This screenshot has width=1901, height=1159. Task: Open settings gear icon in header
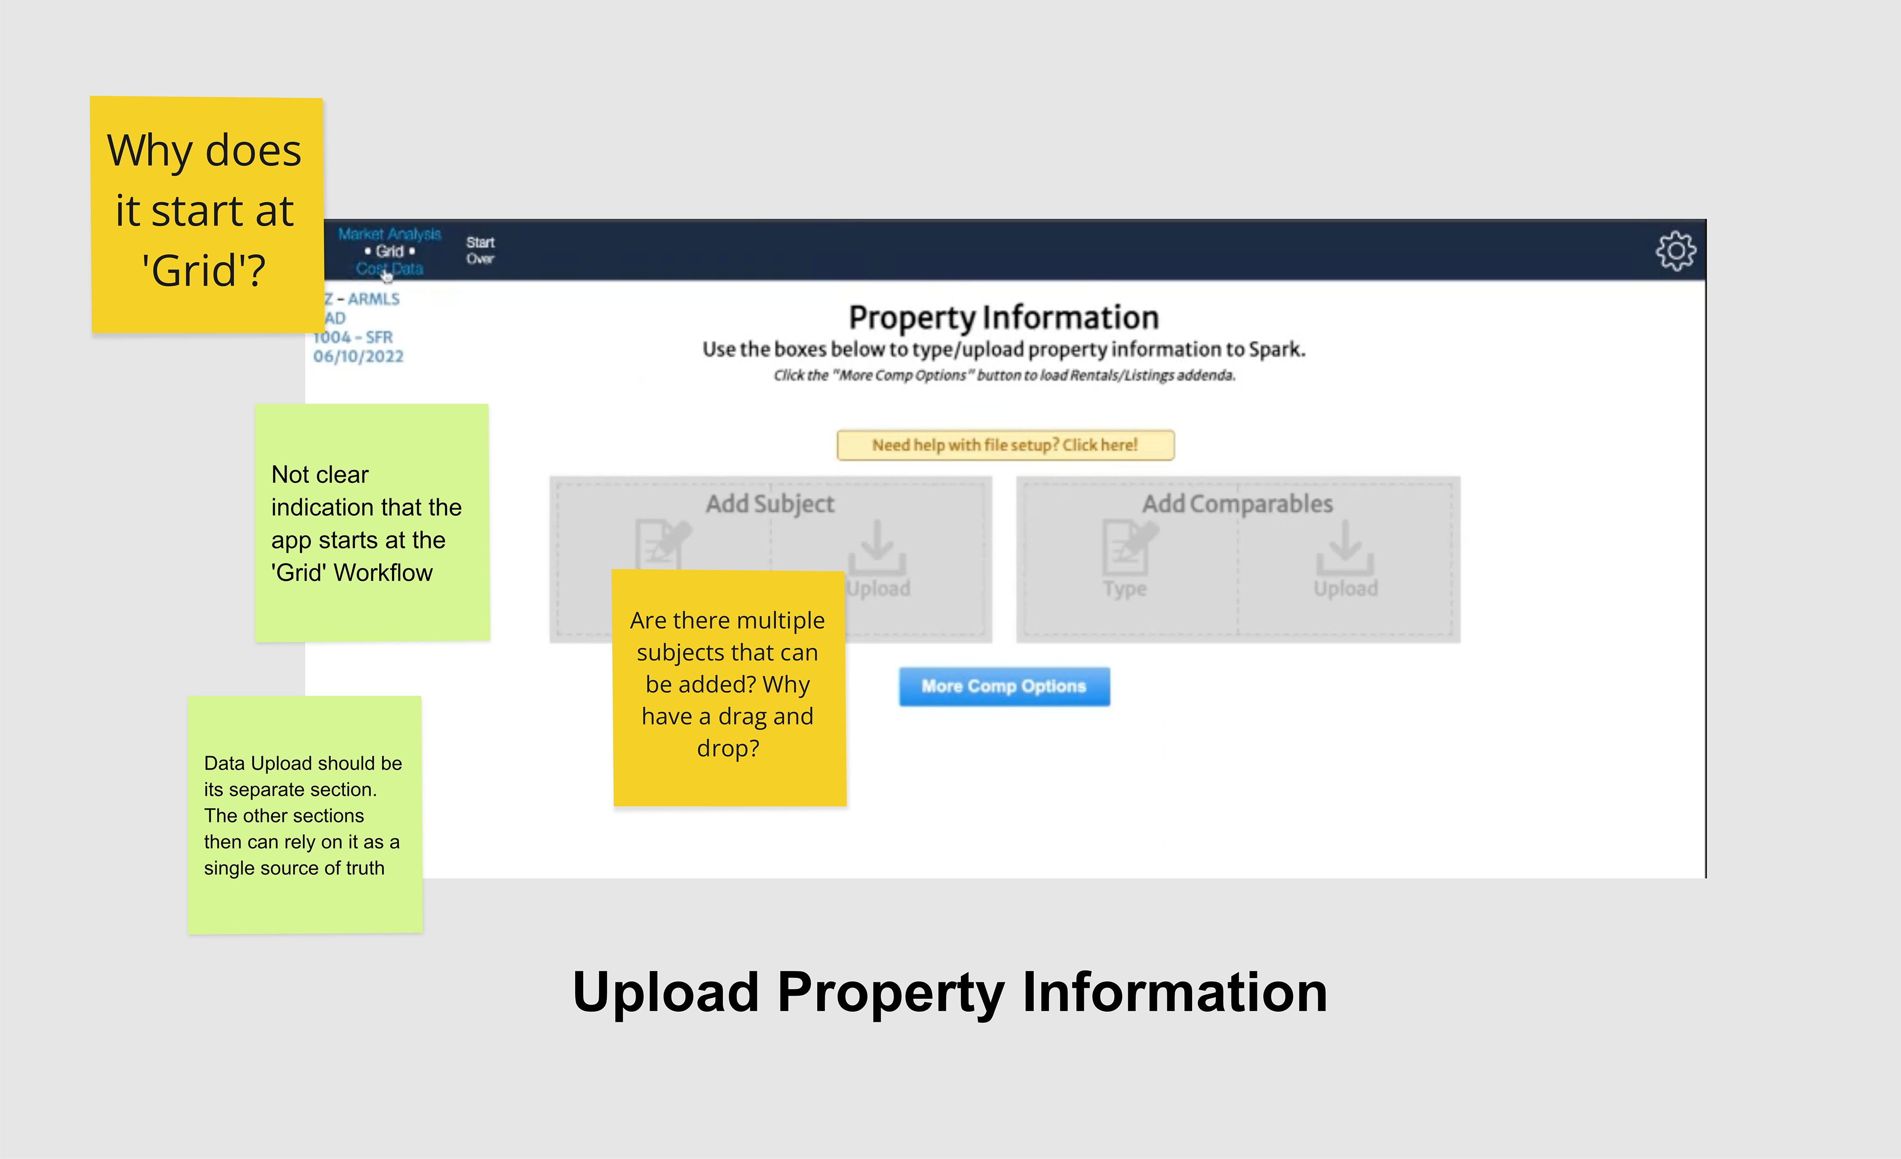click(1675, 250)
